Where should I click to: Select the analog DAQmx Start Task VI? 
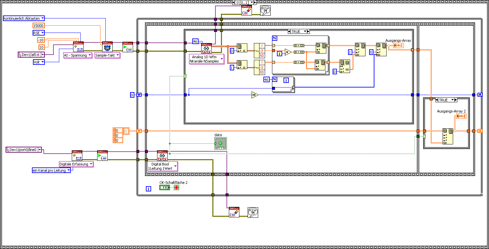128,47
